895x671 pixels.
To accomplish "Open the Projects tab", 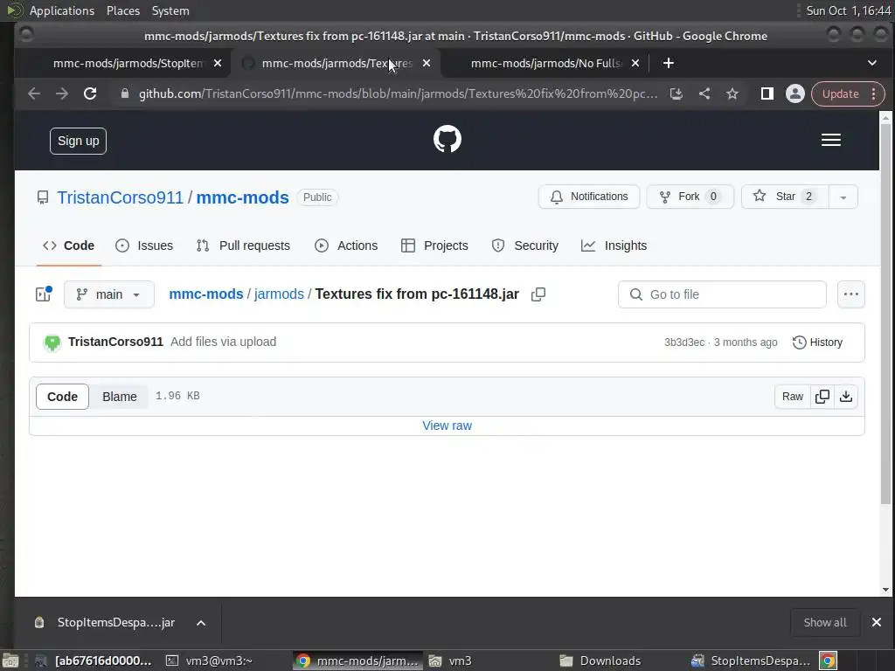I will click(434, 246).
